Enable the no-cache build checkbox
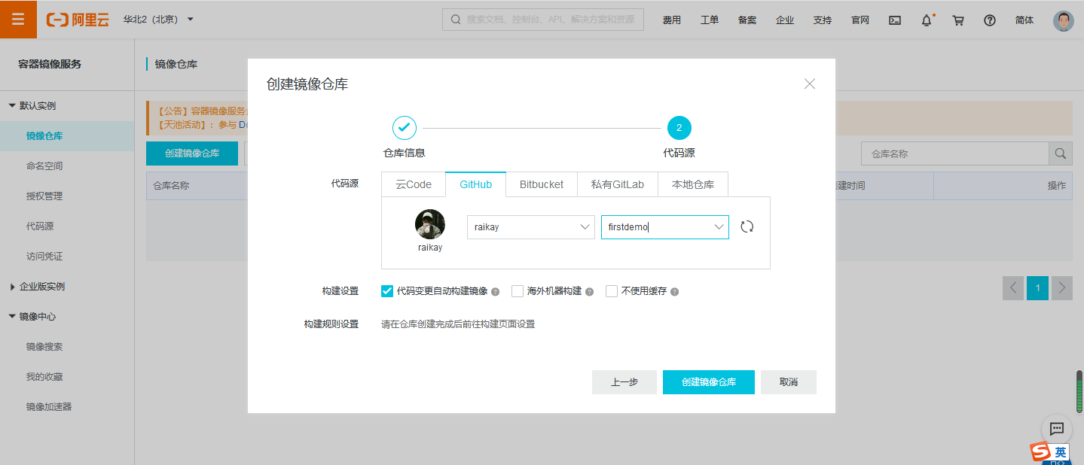1084x465 pixels. pos(612,291)
